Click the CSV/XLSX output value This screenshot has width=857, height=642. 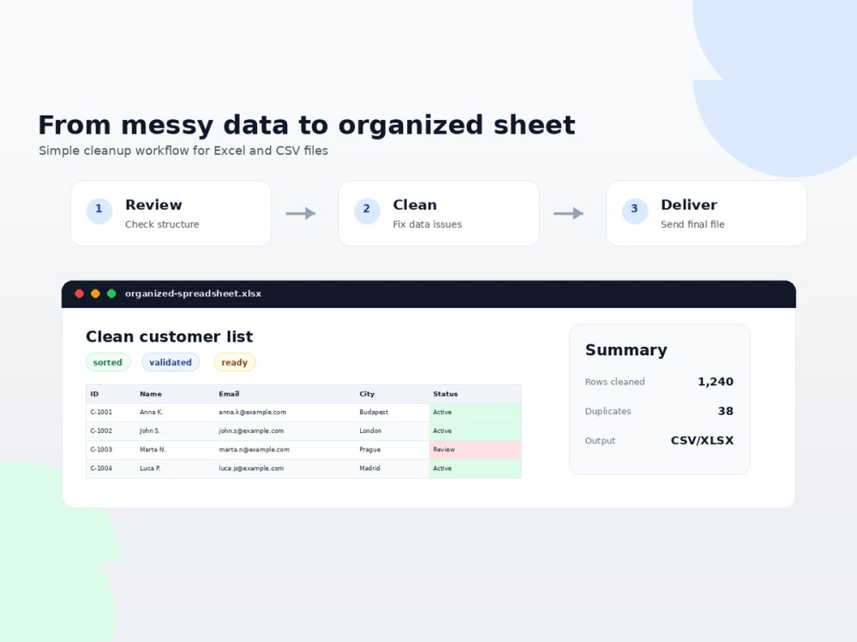pos(703,441)
